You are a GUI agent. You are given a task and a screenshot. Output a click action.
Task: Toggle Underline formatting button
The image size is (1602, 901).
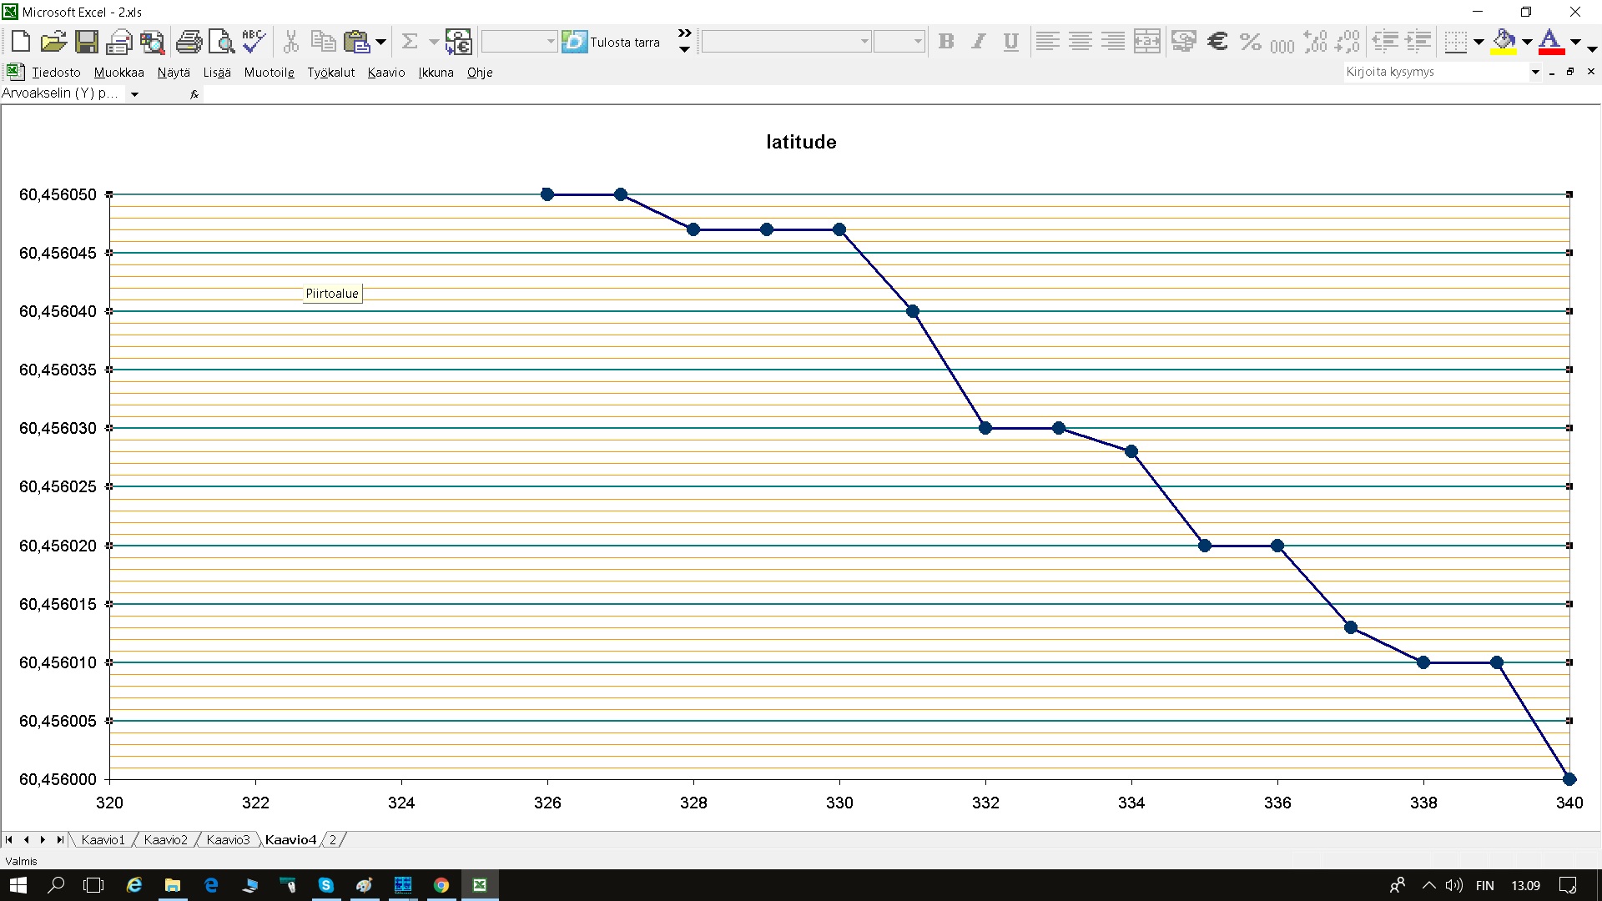coord(1010,41)
